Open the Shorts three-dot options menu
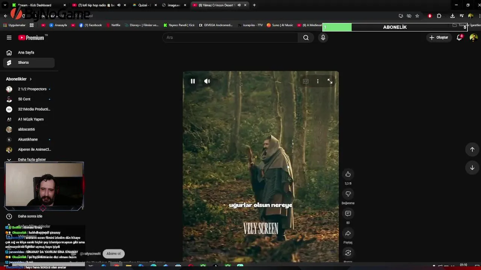The height and width of the screenshot is (270, 481). tap(318, 81)
